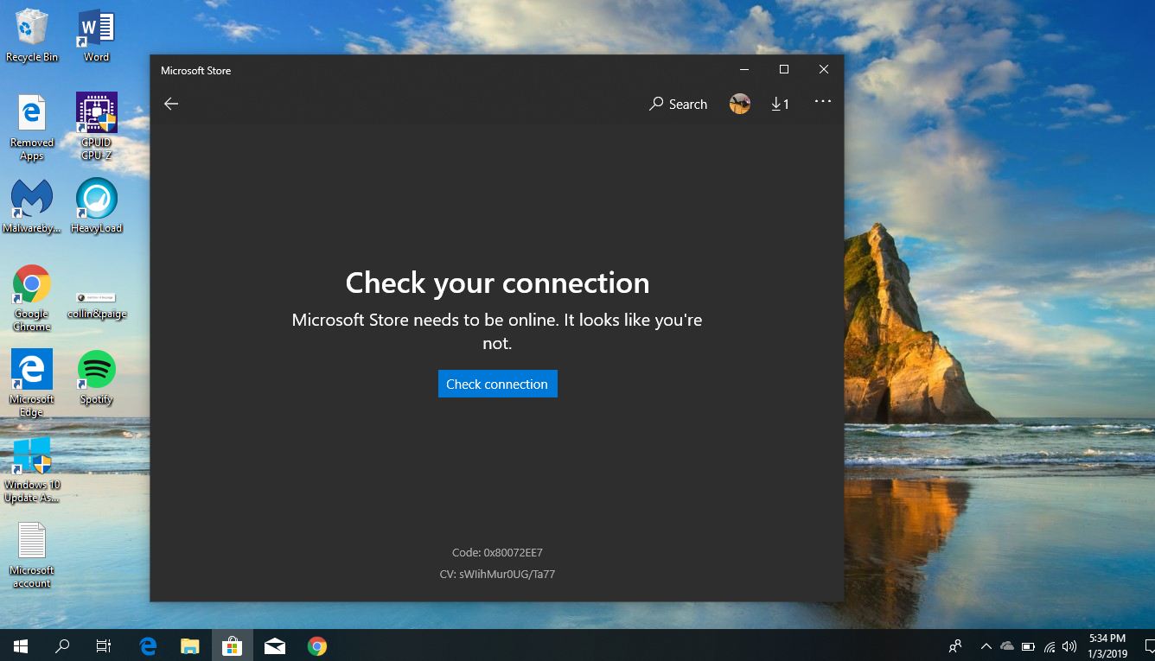Viewport: 1155px width, 661px height.
Task: Select the Microsoft Edge desktop shortcut
Action: click(32, 384)
